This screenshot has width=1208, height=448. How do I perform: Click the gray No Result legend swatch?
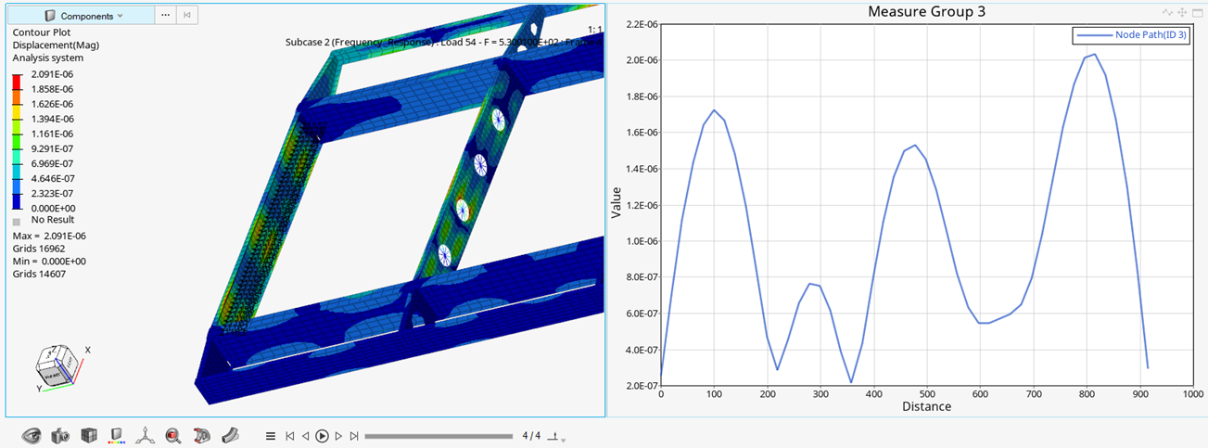click(17, 222)
